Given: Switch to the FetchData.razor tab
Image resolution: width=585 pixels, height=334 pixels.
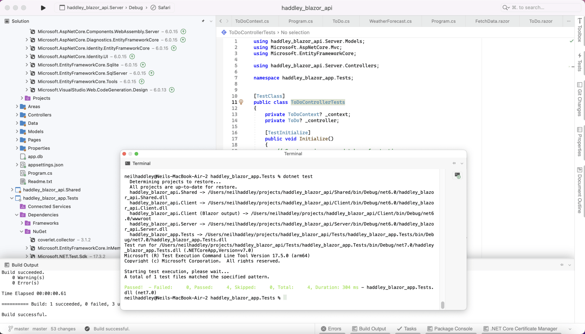Looking at the screenshot, I should 492,21.
